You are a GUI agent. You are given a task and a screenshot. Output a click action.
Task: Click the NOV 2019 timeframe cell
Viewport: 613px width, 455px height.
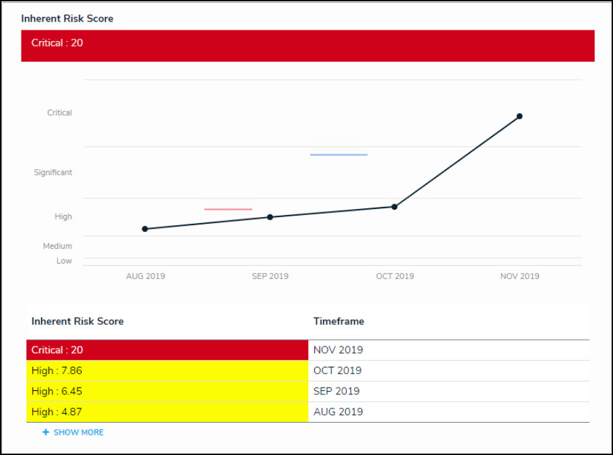coord(449,350)
